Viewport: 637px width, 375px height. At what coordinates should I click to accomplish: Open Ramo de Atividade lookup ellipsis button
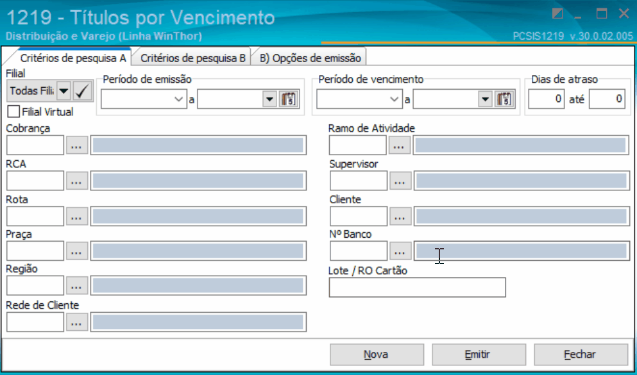click(x=400, y=146)
